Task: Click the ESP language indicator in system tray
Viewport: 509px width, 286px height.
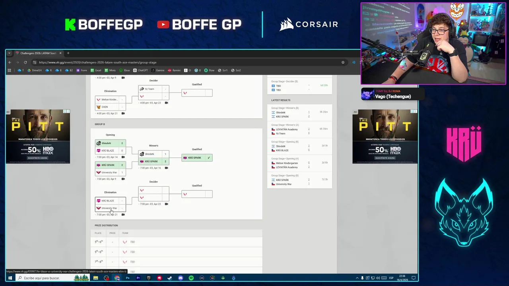Action: click(x=391, y=278)
